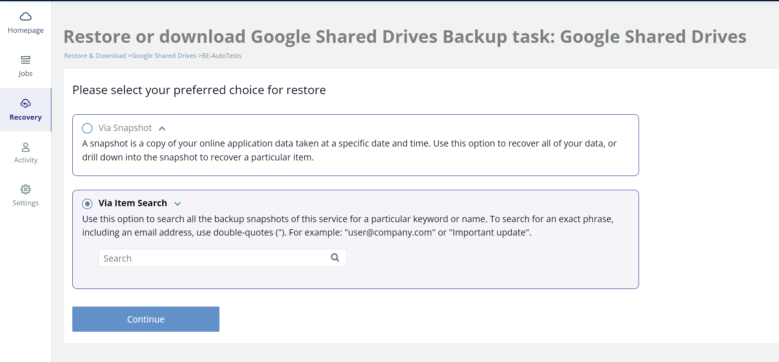
Task: Click the Recovery cloud-restore icon
Action: (26, 103)
